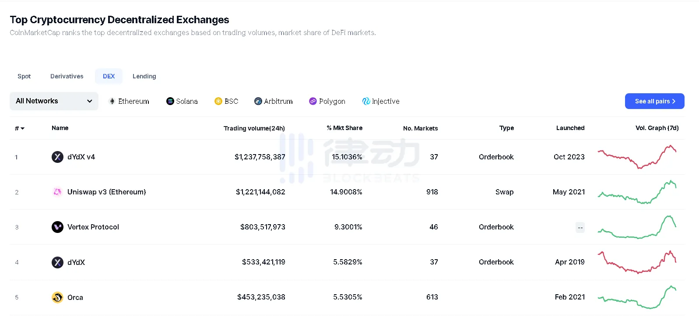Click the Injective network icon
The image size is (699, 317).
[366, 101]
